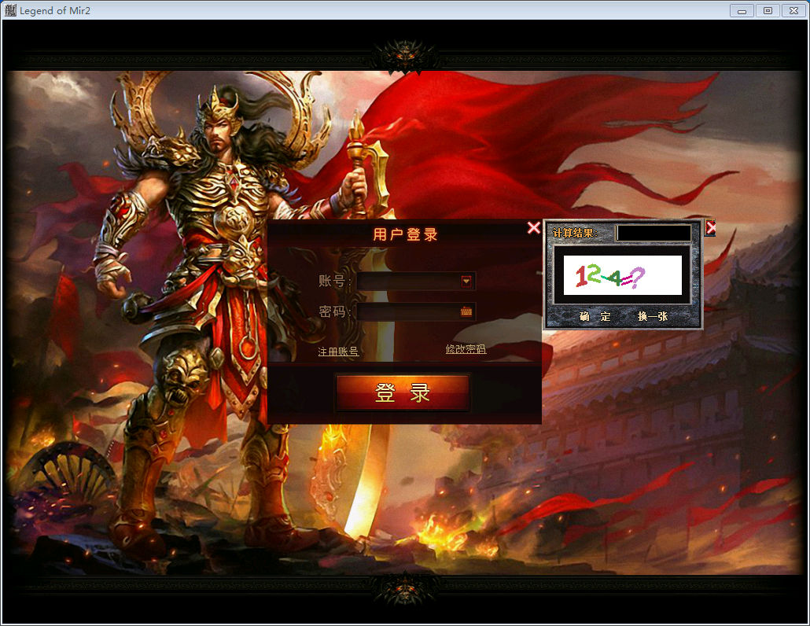Close the captcha panel with its red X

click(711, 227)
